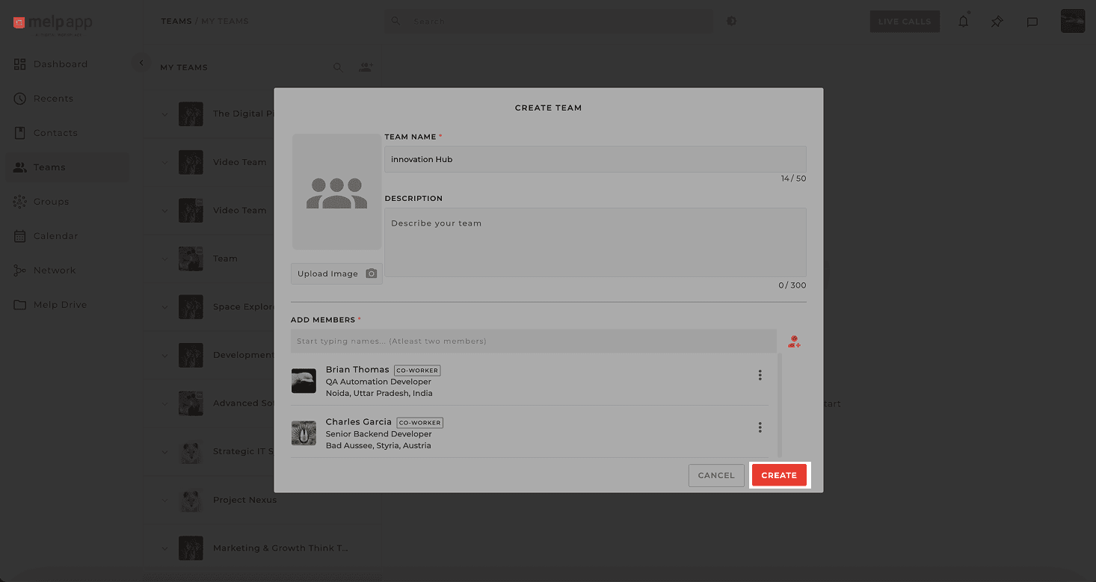
Task: Switch to Teams in the sidebar
Action: [x=19, y=167]
